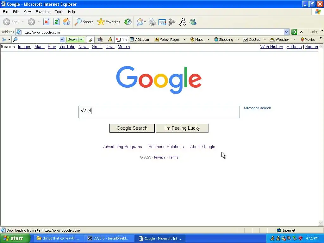
Task: Click Messenger tray icon with red X
Action: [x=283, y=238]
